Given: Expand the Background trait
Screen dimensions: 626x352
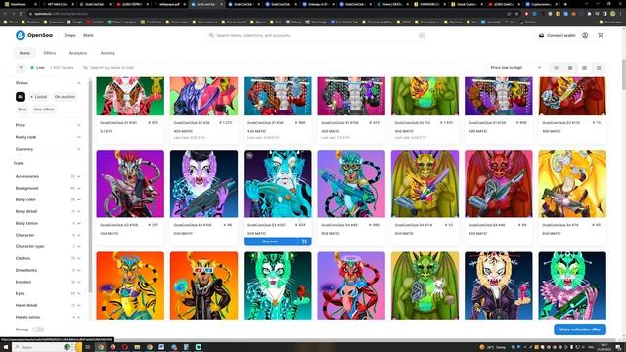Looking at the screenshot, I should [x=48, y=188].
